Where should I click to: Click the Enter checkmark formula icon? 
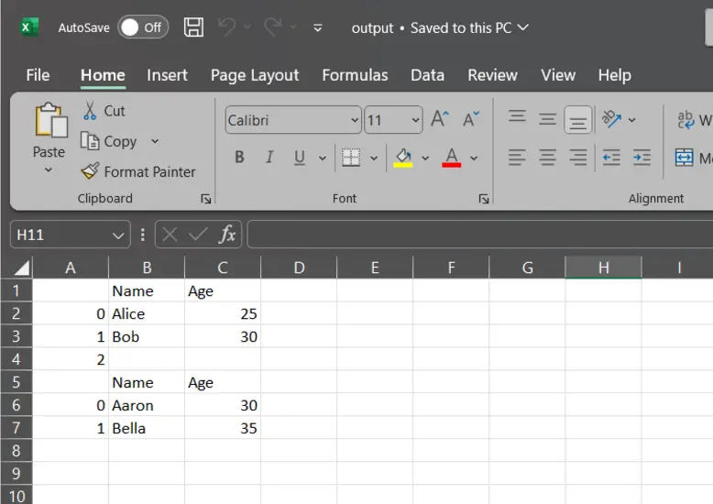pyautogui.click(x=198, y=236)
